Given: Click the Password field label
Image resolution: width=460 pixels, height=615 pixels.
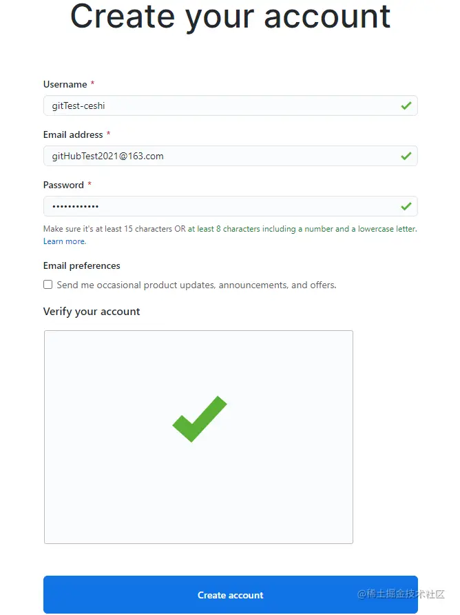Looking at the screenshot, I should point(63,185).
